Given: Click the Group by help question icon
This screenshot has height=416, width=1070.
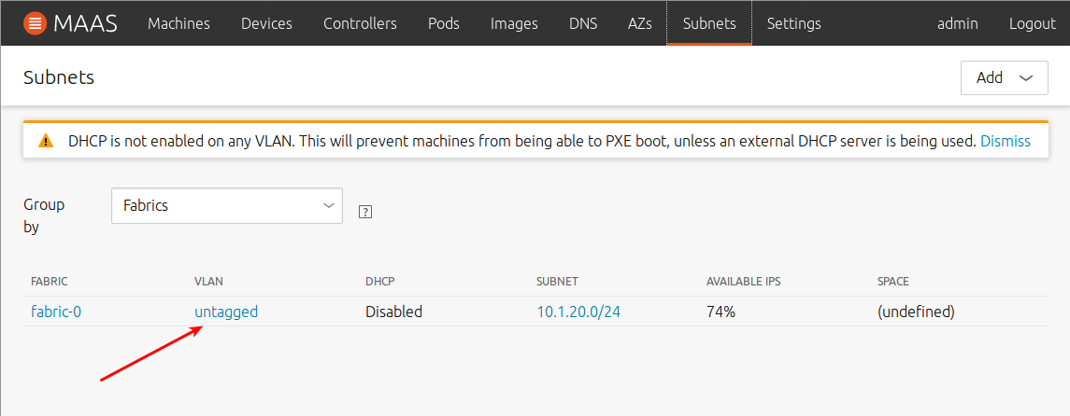Looking at the screenshot, I should 365,213.
